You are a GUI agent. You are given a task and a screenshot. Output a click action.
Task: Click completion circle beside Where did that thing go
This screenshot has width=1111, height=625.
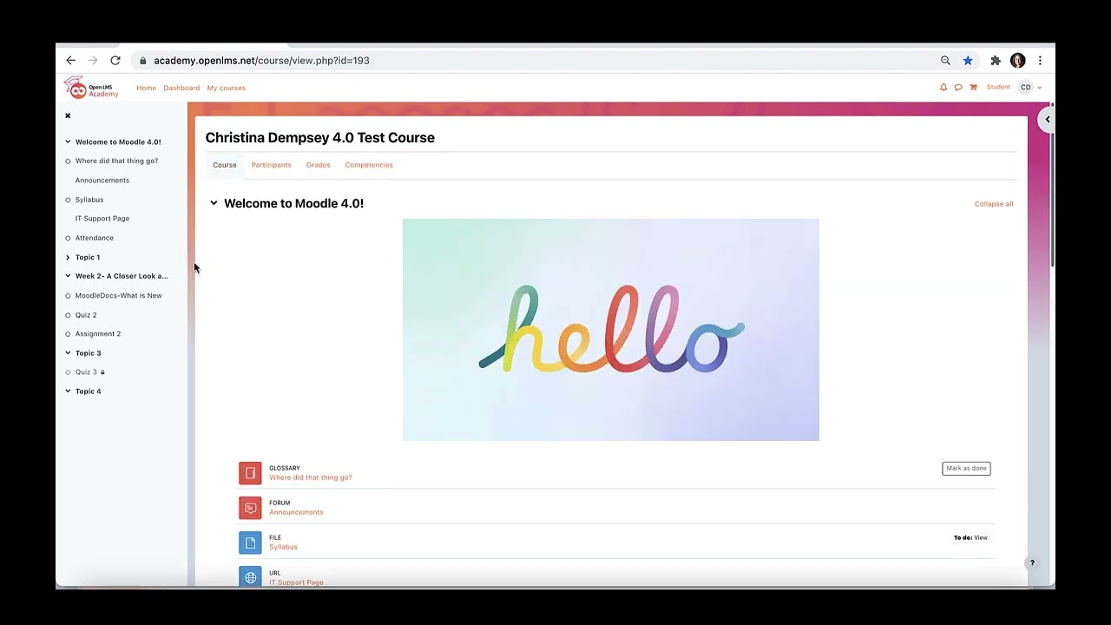(68, 161)
